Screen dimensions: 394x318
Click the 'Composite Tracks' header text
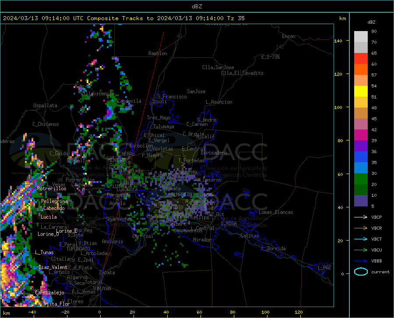[115, 18]
